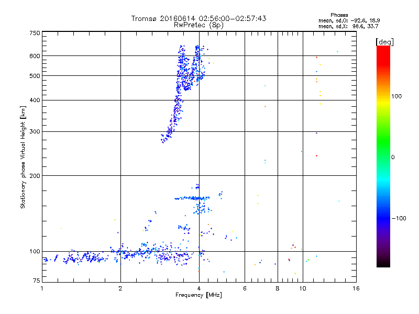This screenshot has height=314, width=419.
Task: Click the x-axis label '6'
Action: [x=245, y=288]
